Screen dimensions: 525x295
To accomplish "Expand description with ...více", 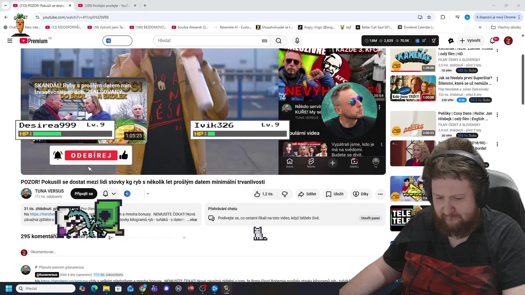I will point(192,220).
